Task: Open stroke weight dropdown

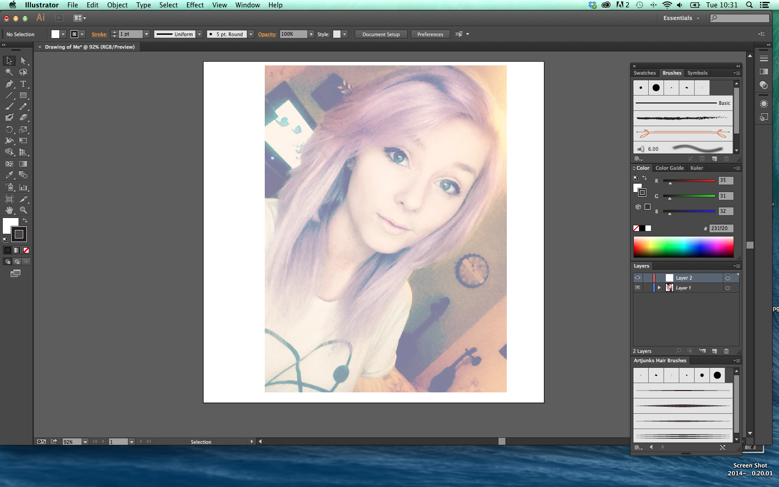Action: point(147,34)
